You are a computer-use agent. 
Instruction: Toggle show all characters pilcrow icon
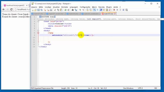point(98,10)
